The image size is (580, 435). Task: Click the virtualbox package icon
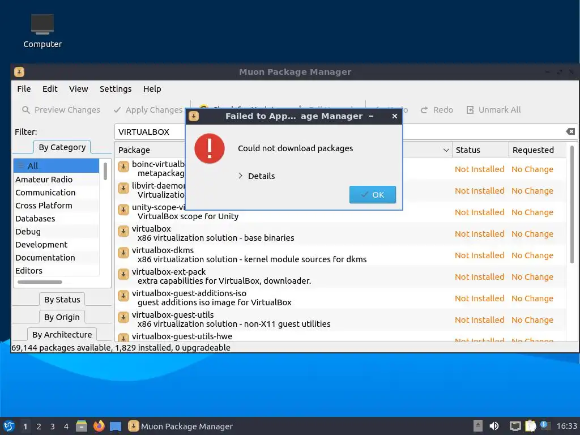point(123,231)
